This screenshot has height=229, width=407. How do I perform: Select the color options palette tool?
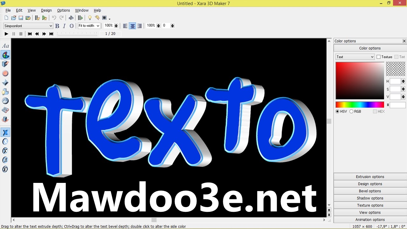[5, 55]
